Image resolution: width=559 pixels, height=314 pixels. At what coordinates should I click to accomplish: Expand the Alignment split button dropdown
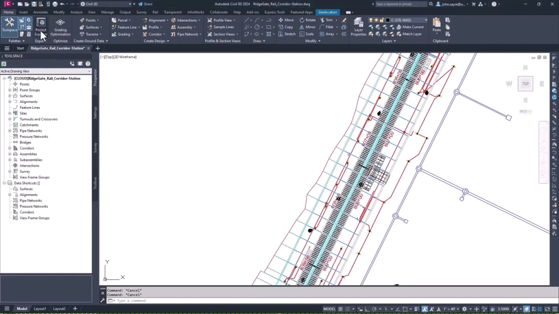coord(166,20)
